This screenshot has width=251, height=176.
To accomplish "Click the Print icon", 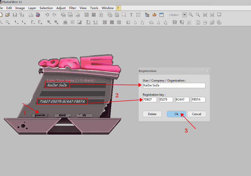I will tap(31, 15).
